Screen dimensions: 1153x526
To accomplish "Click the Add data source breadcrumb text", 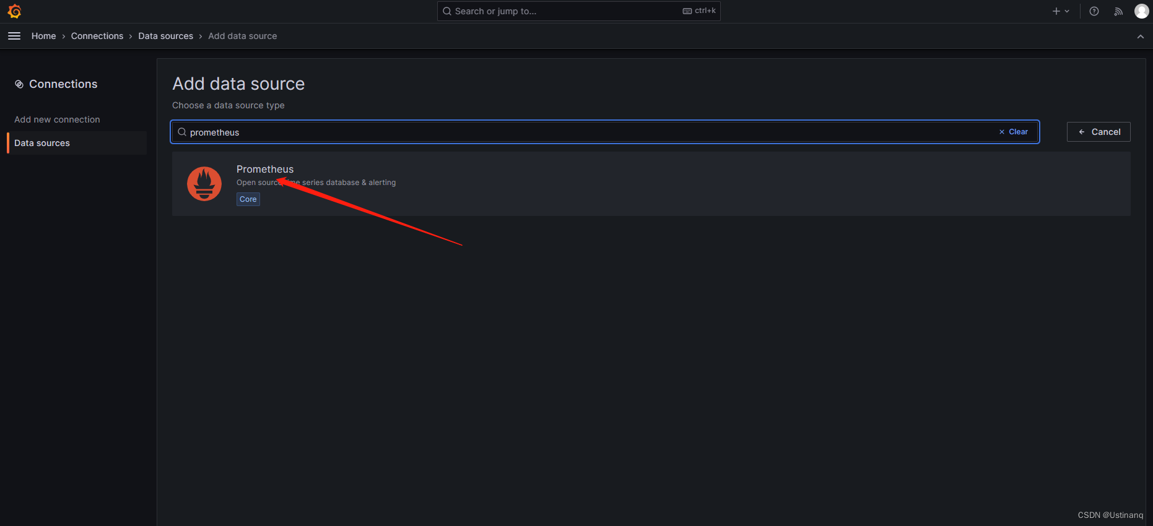I will point(242,36).
